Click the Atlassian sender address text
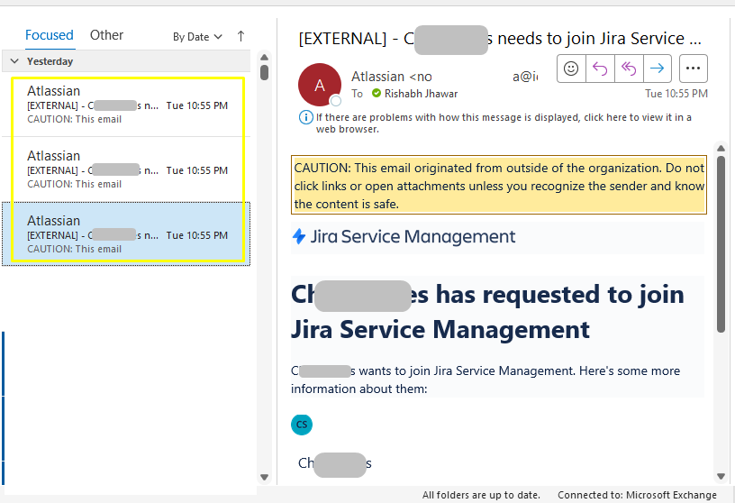 click(x=444, y=77)
